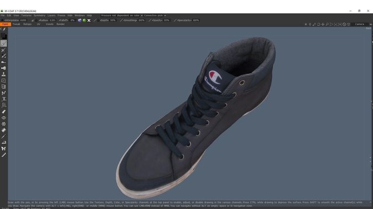Click the rotate camera navigation icon
The image size is (373, 209).
tap(318, 24)
